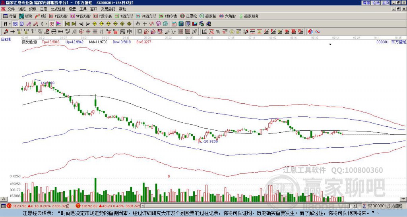Click the 10.9200 low price marker
Image resolution: width=407 pixels, height=217 pixels.
[211, 141]
